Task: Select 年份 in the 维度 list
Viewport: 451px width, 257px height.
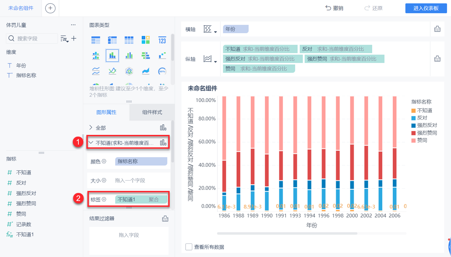Action: coord(21,65)
